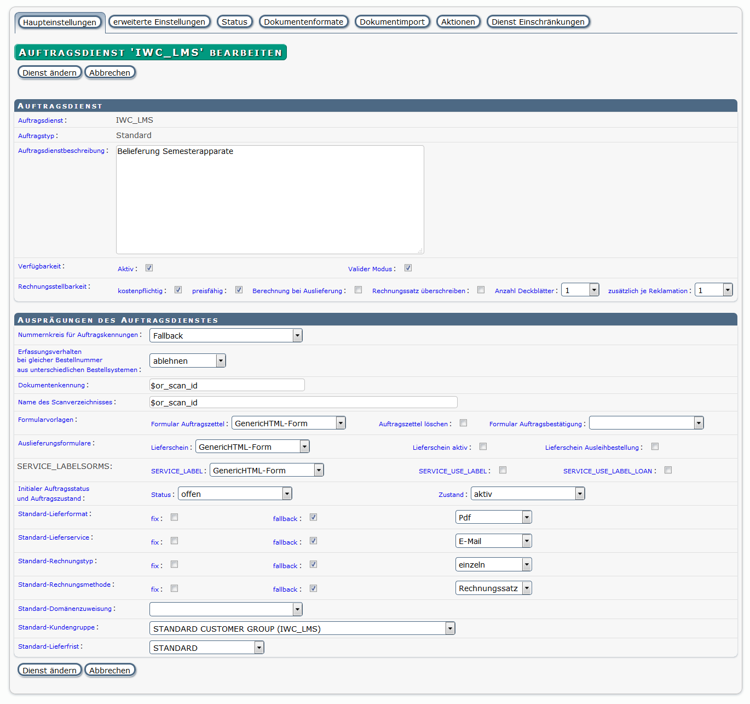This screenshot has height=704, width=750.
Task: Open Standard-Domänenzuweisung dropdown
Action: point(226,609)
